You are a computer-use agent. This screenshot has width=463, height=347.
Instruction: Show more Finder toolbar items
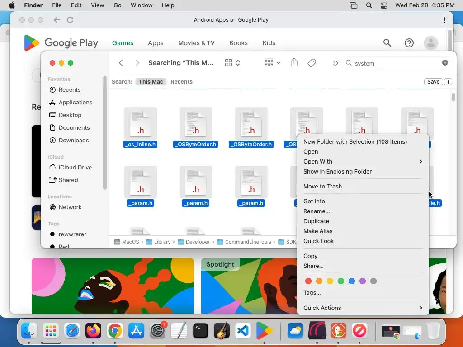tap(335, 63)
